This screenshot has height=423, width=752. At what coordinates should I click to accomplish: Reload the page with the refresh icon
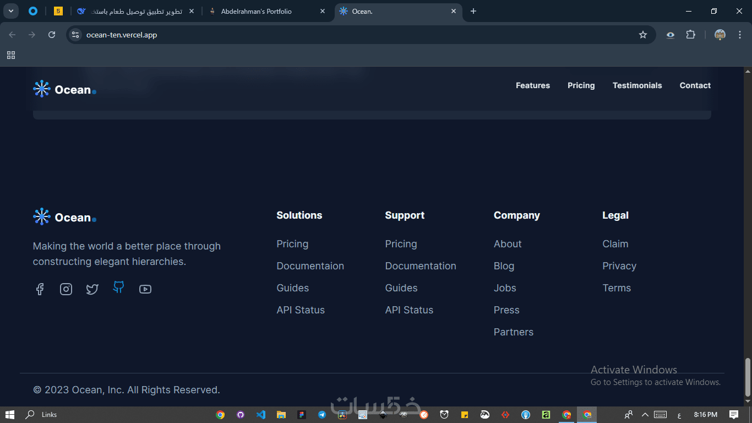(x=52, y=35)
